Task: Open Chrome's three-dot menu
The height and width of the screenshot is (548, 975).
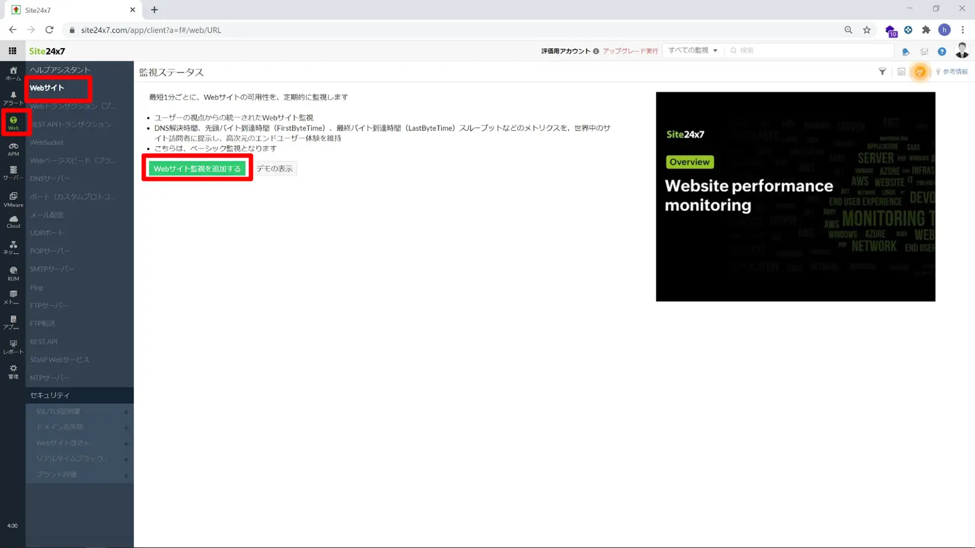Action: pos(963,30)
